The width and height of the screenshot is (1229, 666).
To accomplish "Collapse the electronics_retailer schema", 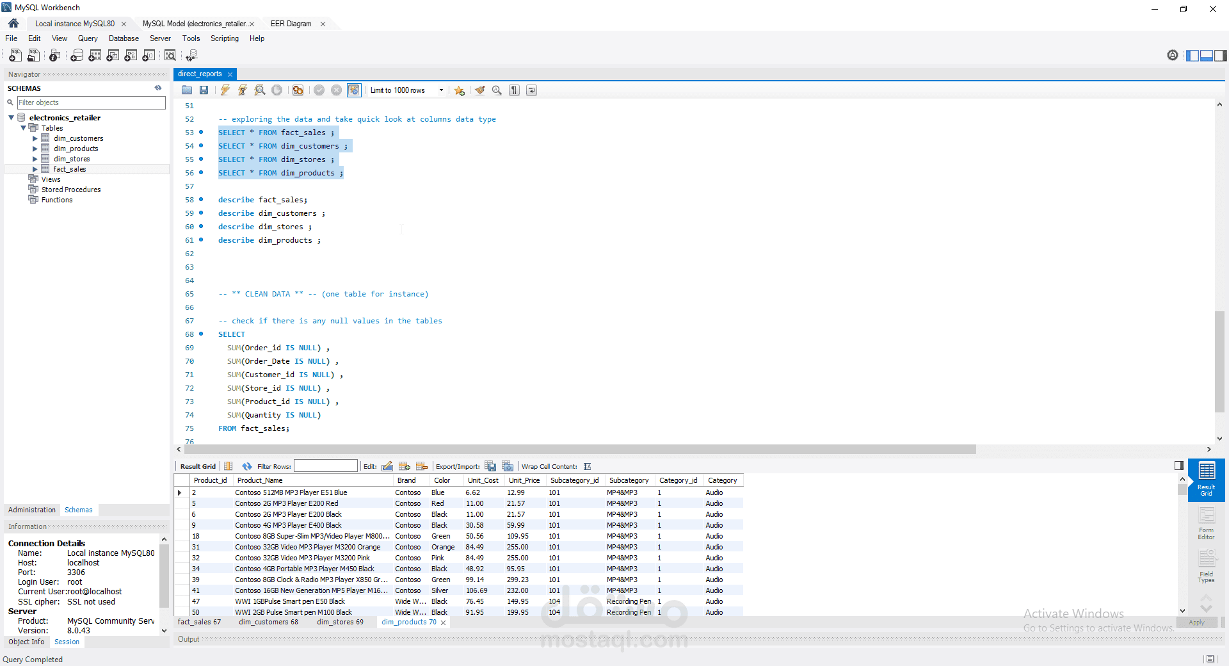I will click(x=12, y=118).
